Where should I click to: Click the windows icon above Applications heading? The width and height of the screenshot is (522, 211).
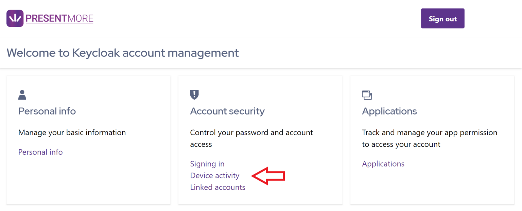coord(367,95)
